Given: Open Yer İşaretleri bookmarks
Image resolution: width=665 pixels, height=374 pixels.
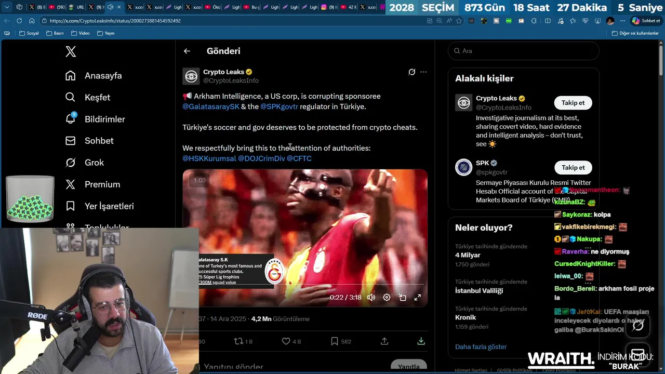Looking at the screenshot, I should click(x=99, y=206).
